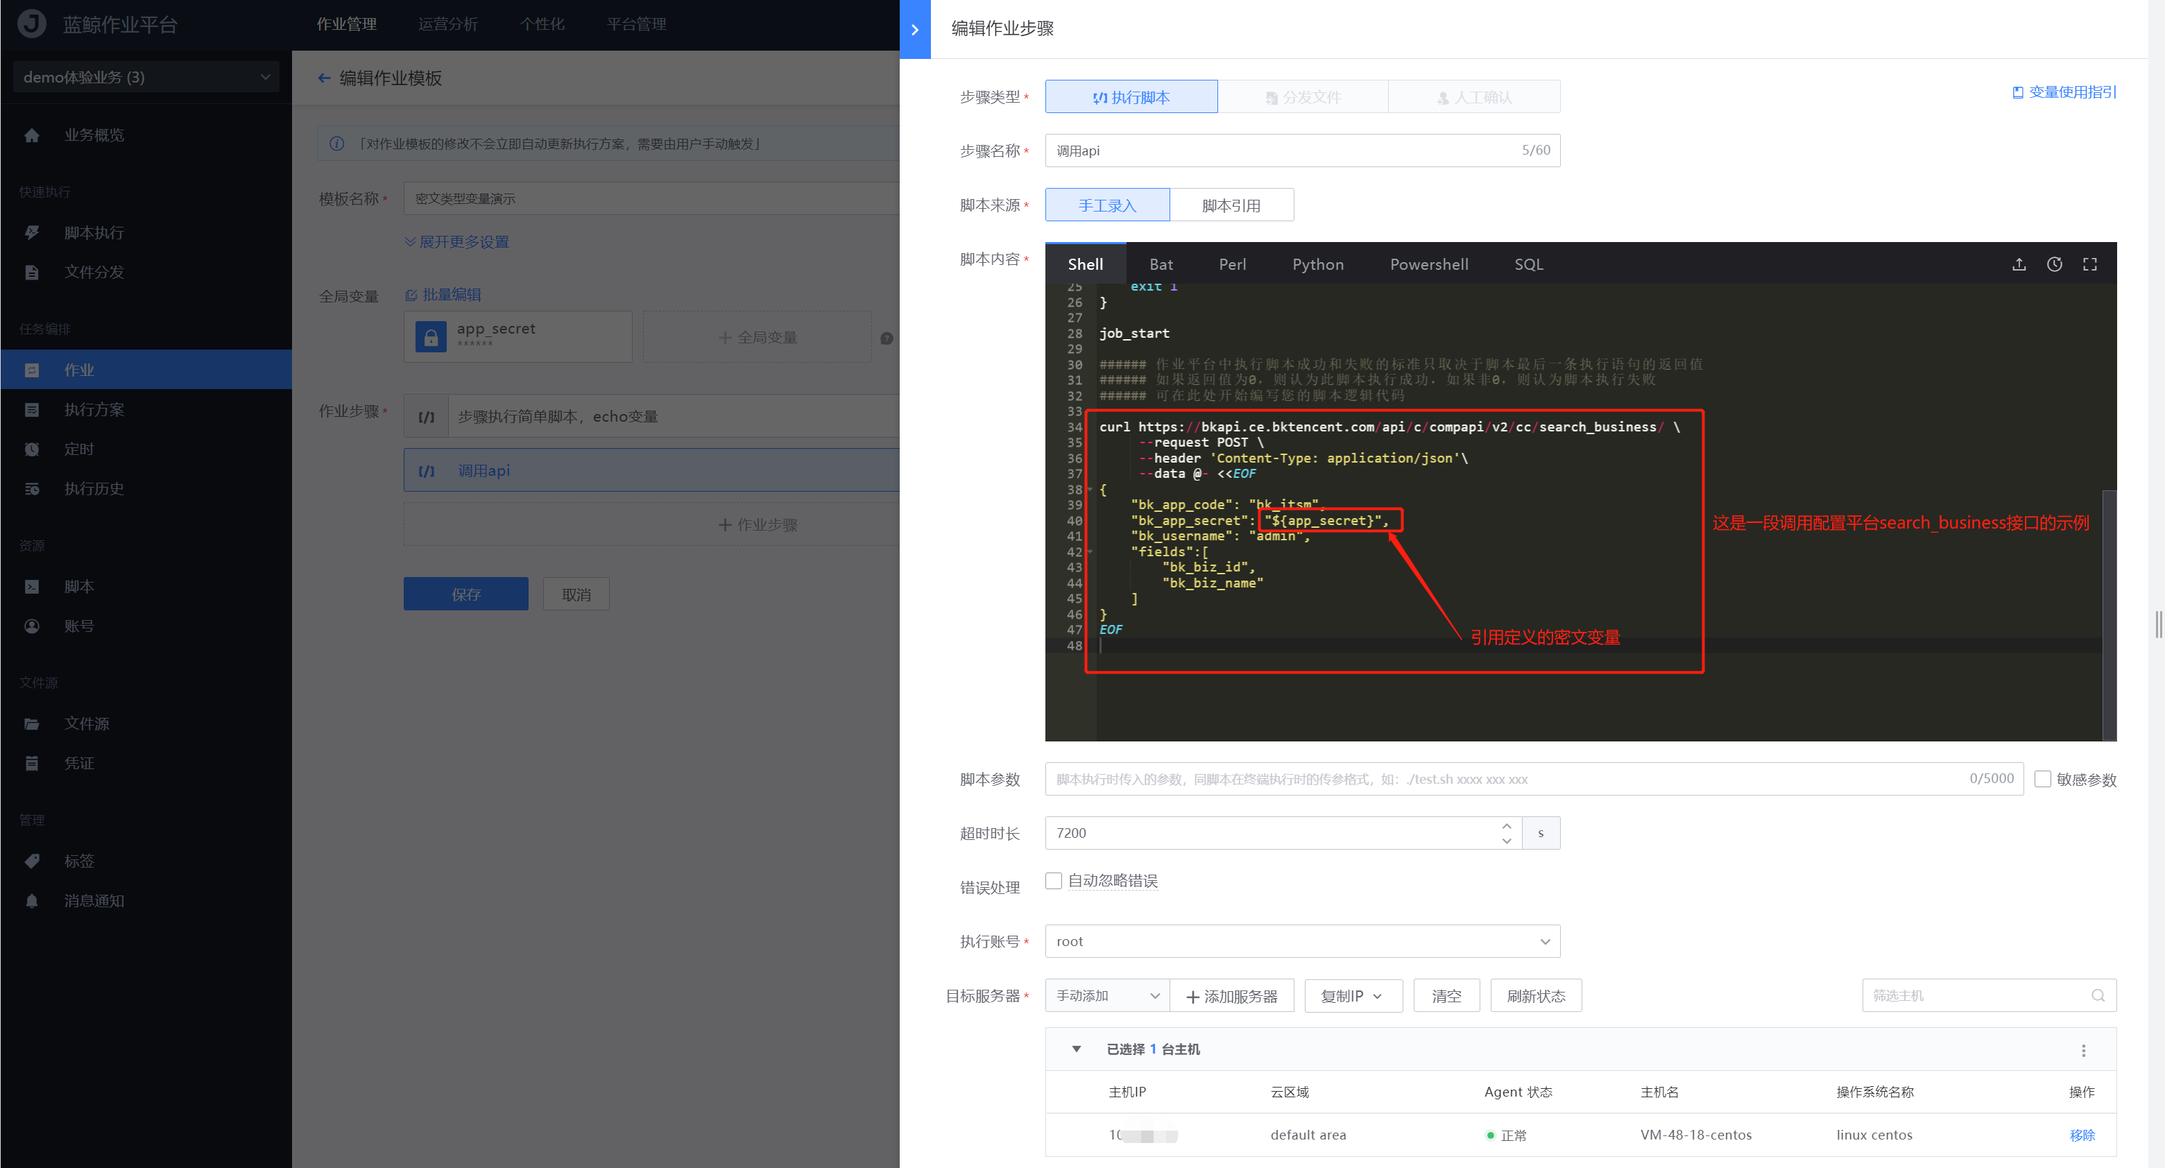Viewport: 2165px width, 1168px height.
Task: Click the 业务概览 home icon
Action: point(32,135)
